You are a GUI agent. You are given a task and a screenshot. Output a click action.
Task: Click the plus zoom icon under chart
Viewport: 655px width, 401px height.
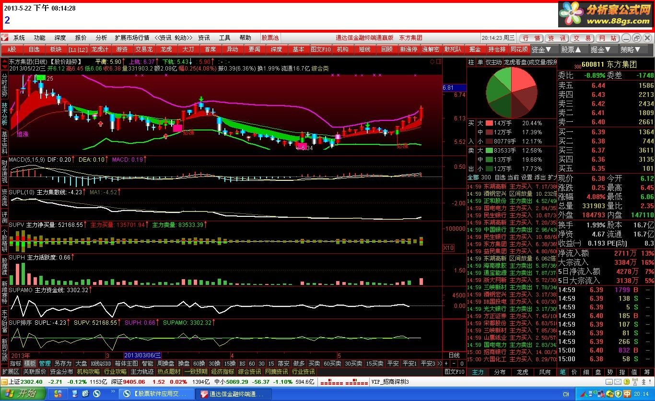[446, 363]
